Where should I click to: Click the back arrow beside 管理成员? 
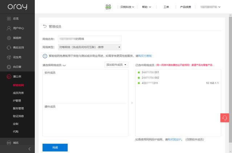pyautogui.click(x=45, y=26)
